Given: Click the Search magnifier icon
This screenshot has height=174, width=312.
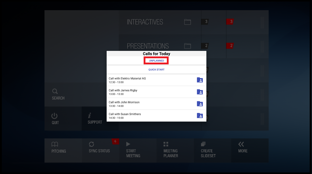Looking at the screenshot, I should [x=55, y=91].
